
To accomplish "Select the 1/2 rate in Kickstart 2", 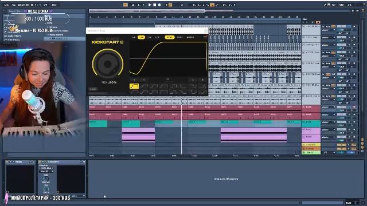I will (149, 37).
